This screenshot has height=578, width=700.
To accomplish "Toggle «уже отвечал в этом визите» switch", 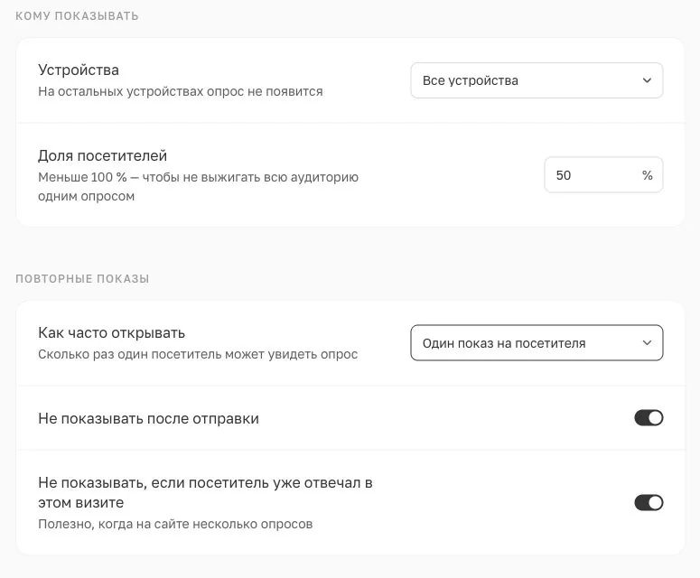I will 649,502.
